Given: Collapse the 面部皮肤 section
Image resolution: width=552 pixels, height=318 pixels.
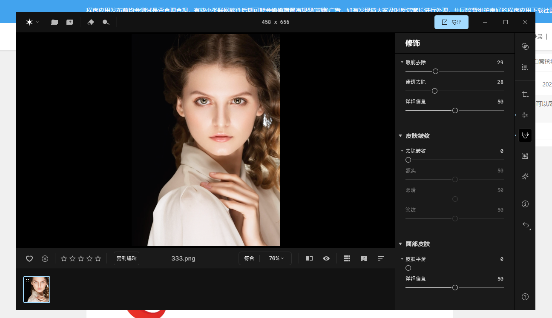Looking at the screenshot, I should coord(400,244).
